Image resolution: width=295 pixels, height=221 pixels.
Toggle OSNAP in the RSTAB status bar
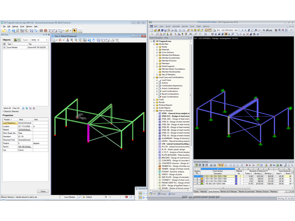205,197
